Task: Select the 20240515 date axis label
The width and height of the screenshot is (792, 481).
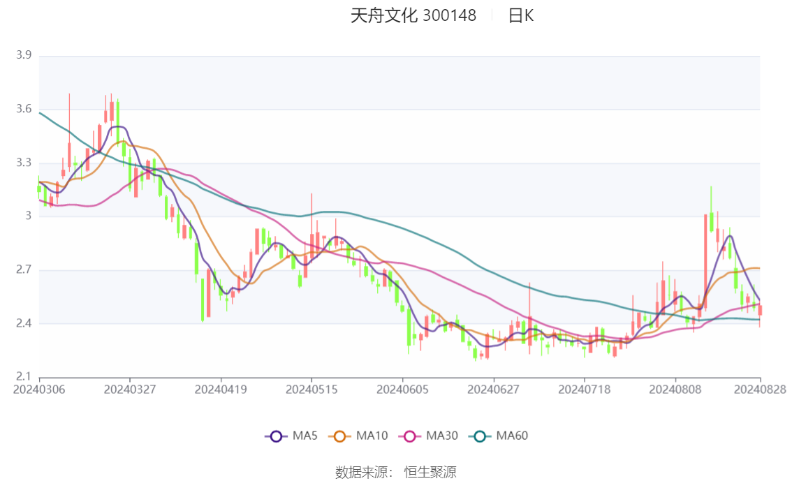Action: 311,390
